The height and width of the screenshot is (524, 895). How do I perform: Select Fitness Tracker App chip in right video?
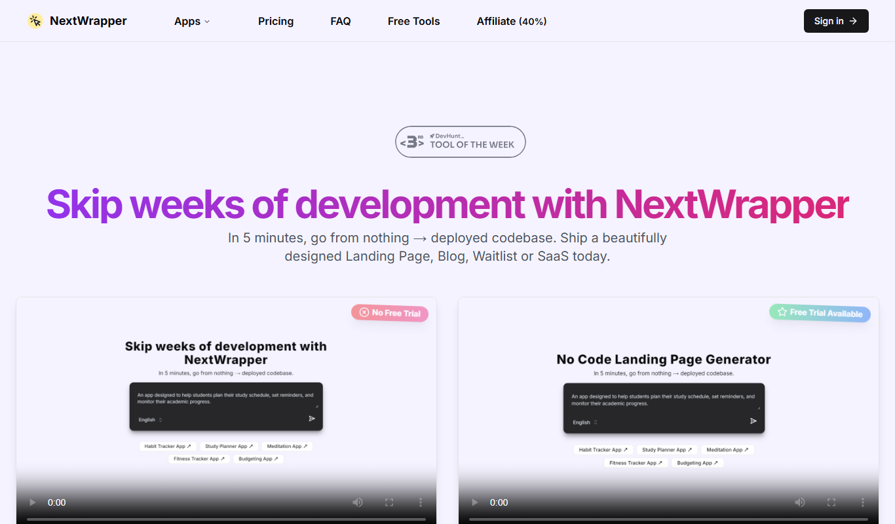[636, 462]
